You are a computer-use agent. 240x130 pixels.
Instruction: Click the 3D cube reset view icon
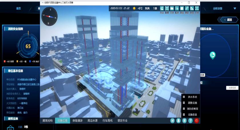(167, 8)
